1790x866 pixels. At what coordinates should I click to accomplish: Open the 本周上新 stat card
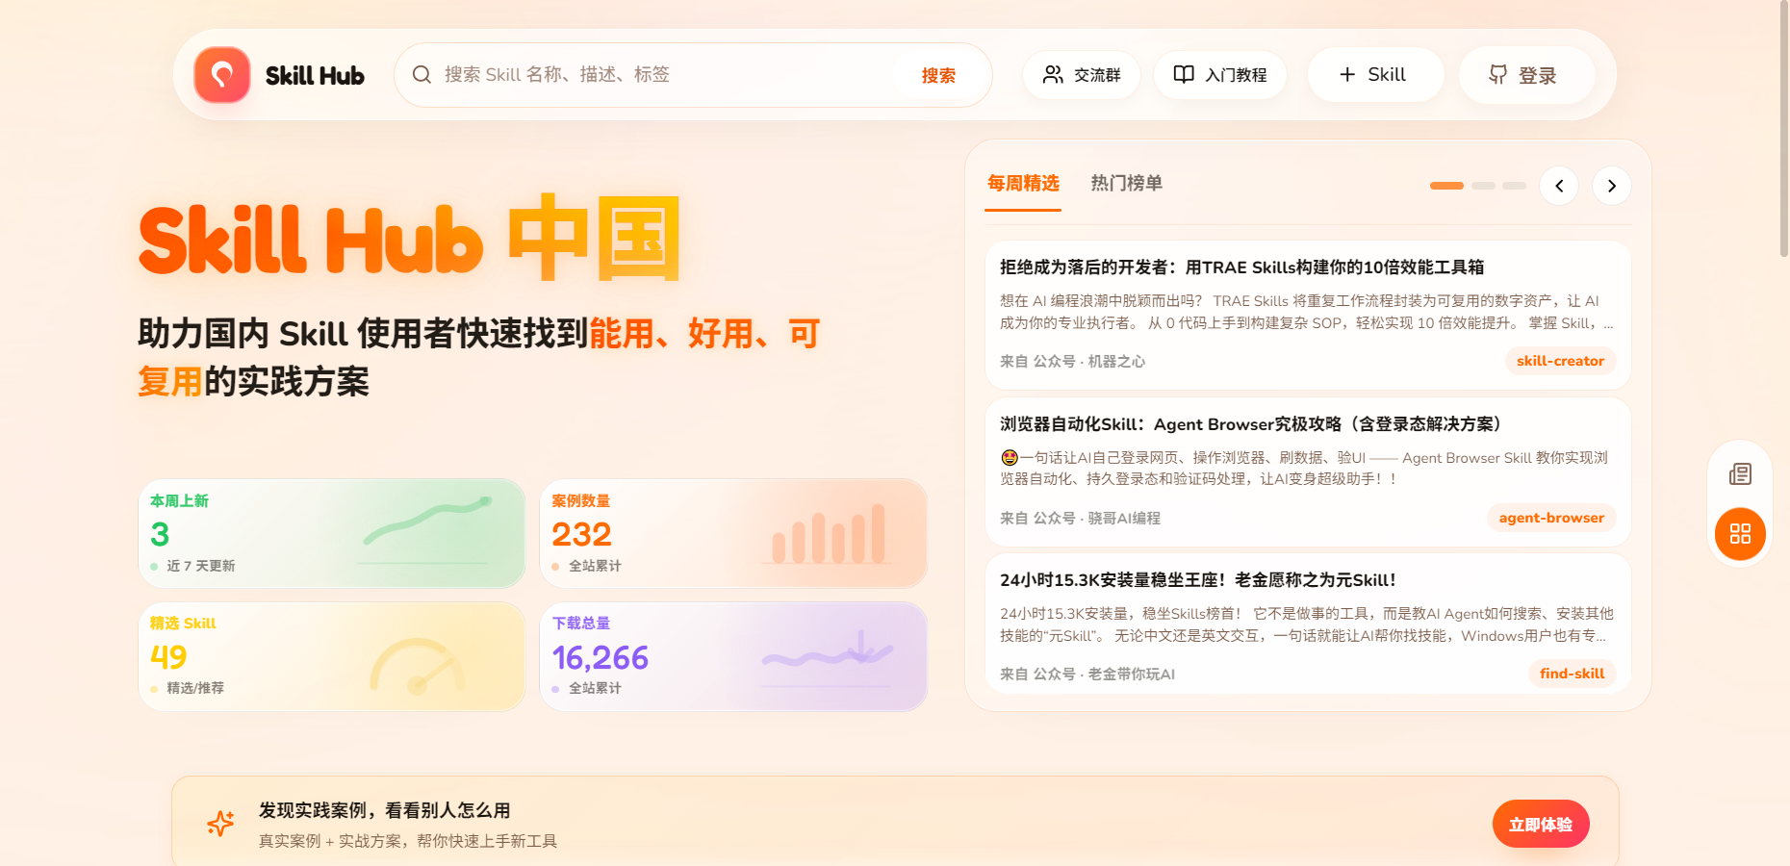(x=332, y=534)
